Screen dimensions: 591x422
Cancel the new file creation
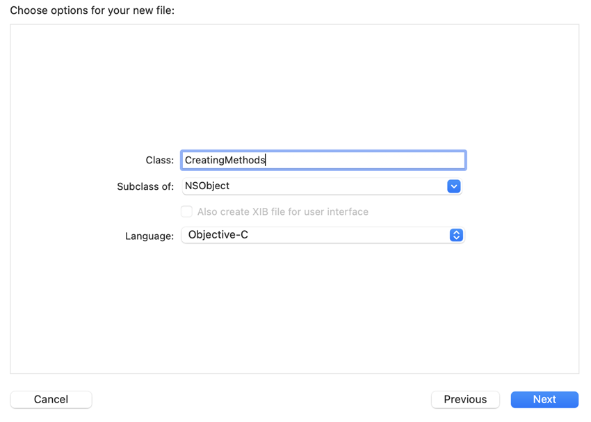[x=51, y=399]
